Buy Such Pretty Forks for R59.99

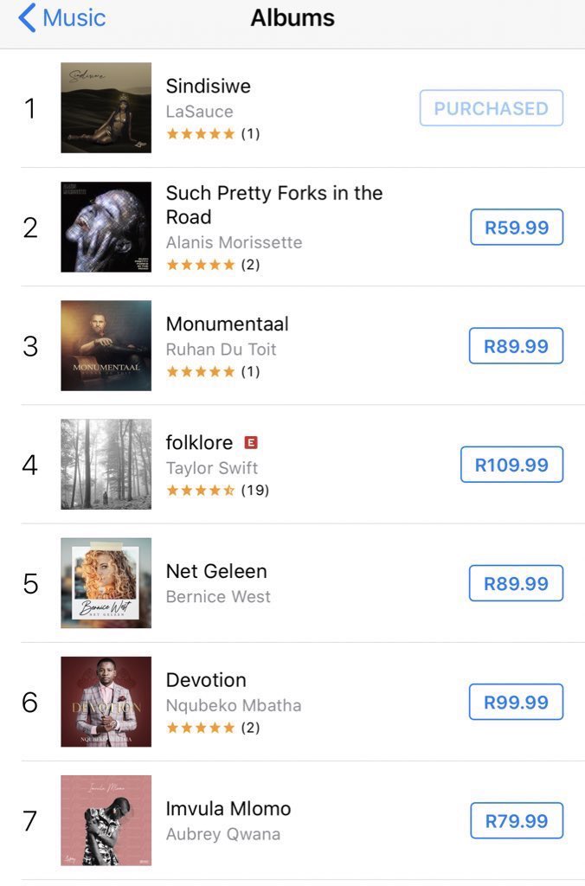pyautogui.click(x=517, y=228)
